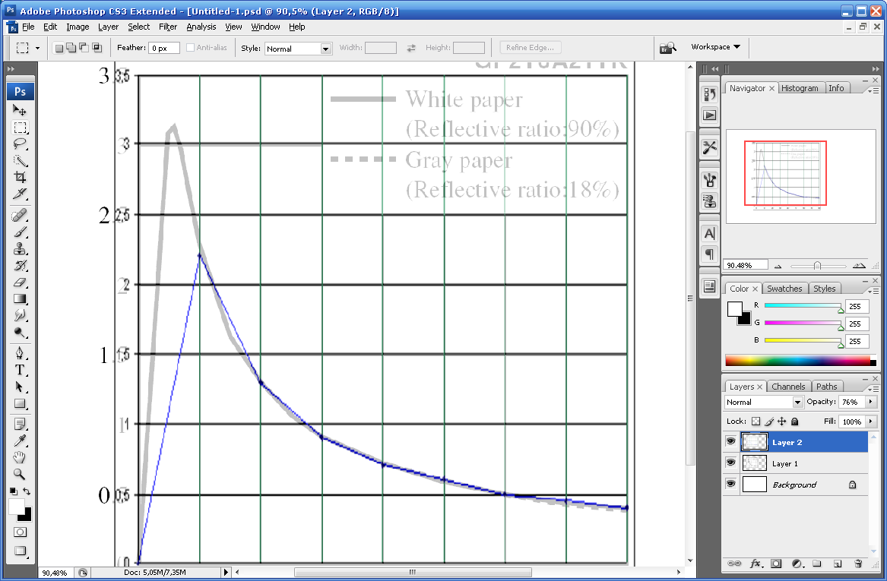
Task: Toggle visibility of Layer 1
Action: [731, 463]
